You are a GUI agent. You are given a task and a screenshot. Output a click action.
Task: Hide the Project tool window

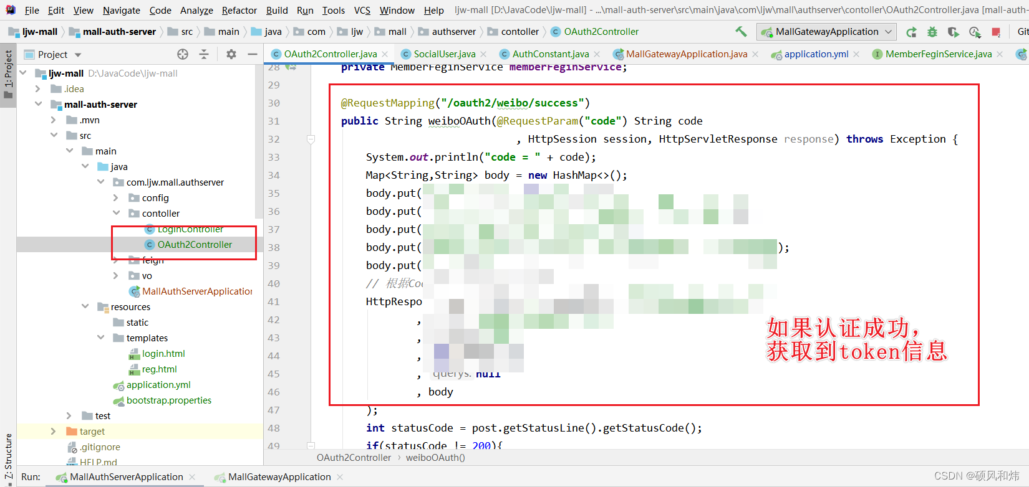pyautogui.click(x=252, y=54)
